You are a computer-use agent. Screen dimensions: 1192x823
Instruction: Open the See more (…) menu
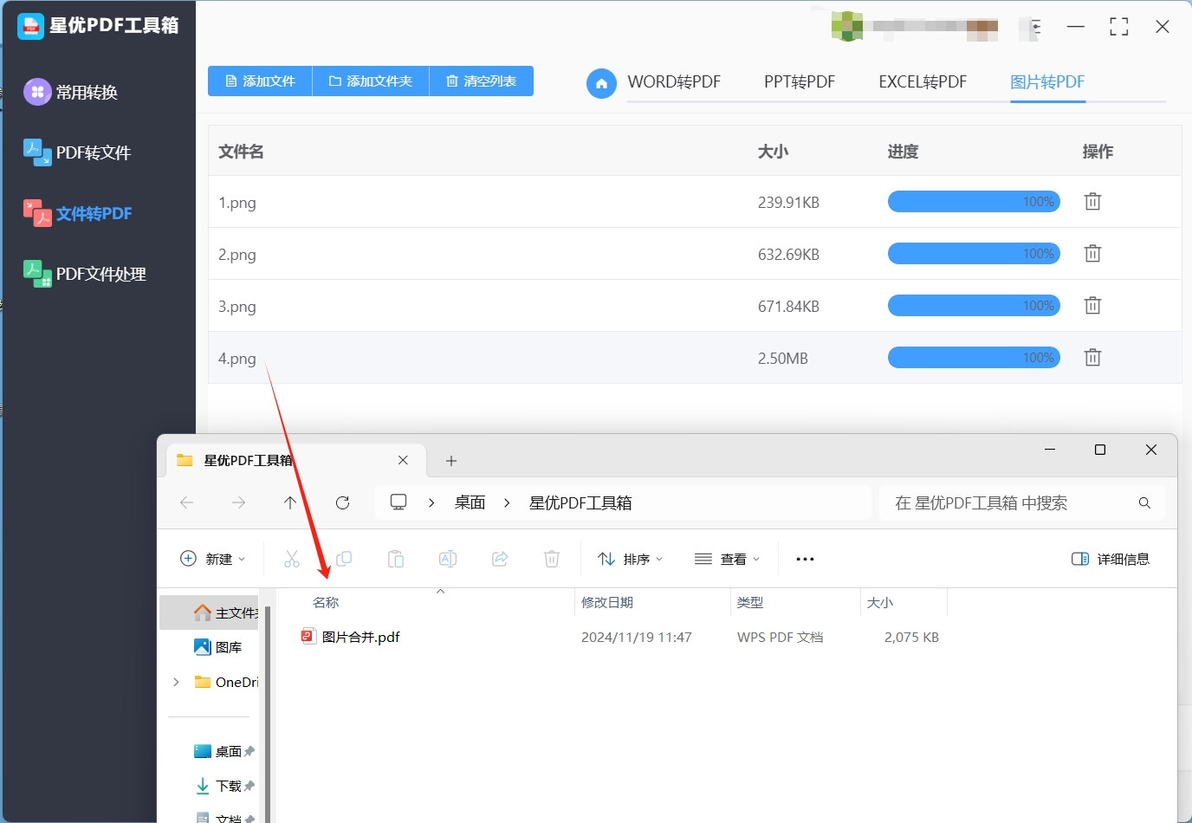[805, 559]
